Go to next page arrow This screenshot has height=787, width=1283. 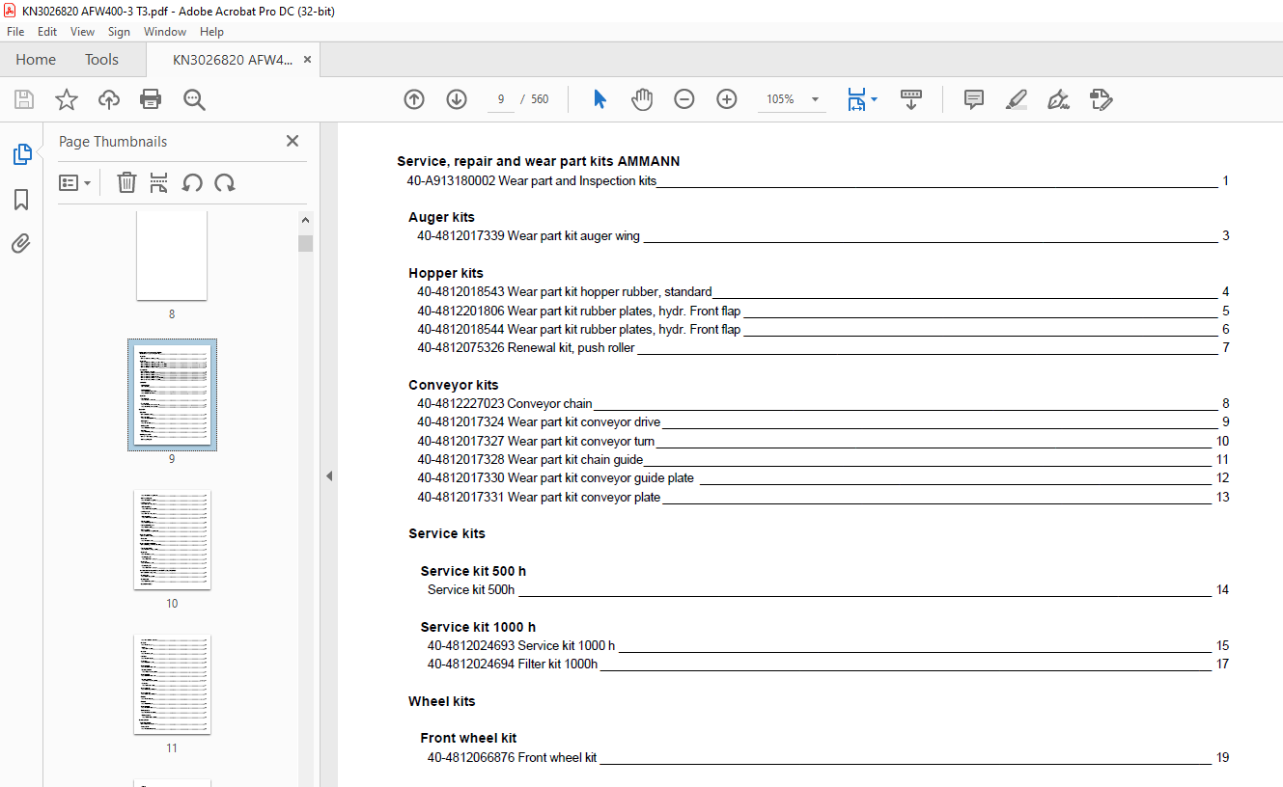pos(457,99)
